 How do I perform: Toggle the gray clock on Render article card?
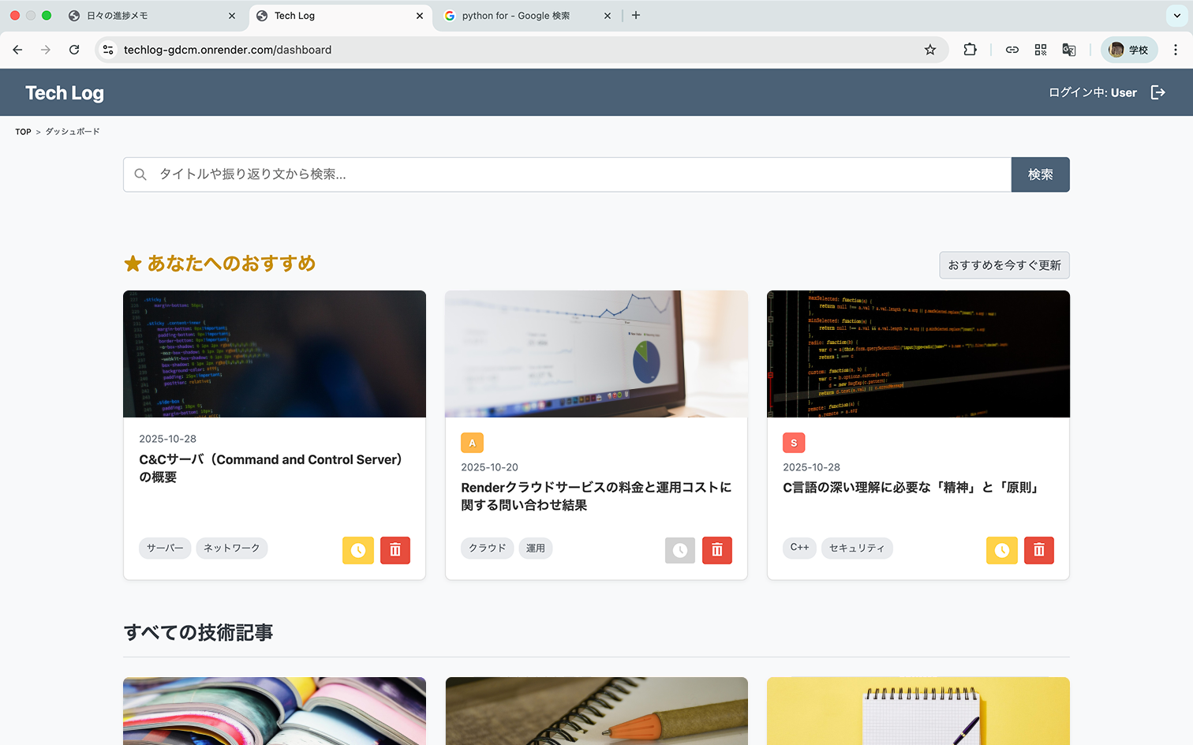click(x=679, y=550)
